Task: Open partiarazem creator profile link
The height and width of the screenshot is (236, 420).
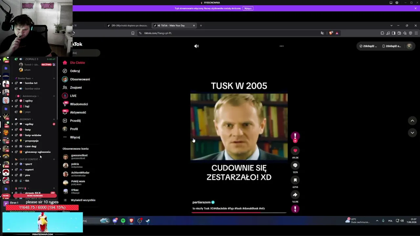Action: 201,202
